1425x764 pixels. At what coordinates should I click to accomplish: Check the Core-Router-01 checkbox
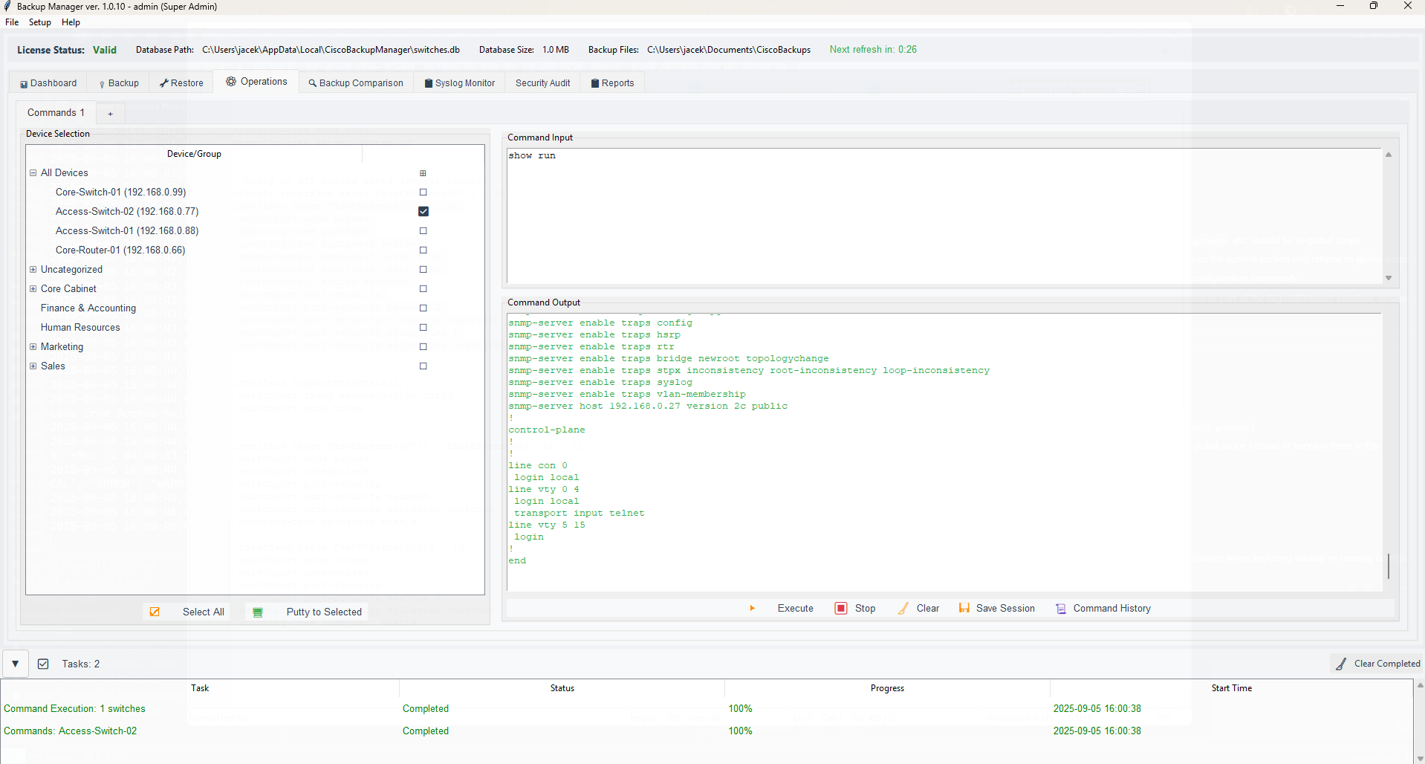click(423, 250)
